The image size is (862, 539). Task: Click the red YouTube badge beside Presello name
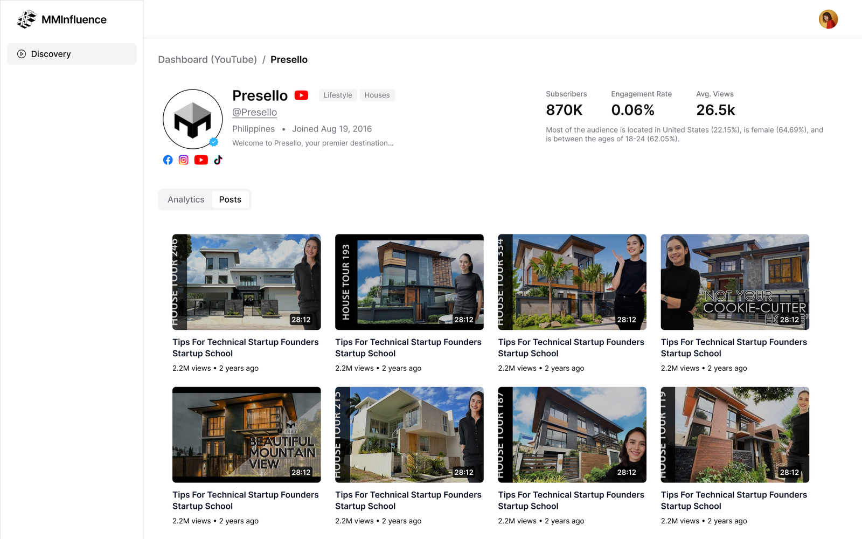pos(301,95)
